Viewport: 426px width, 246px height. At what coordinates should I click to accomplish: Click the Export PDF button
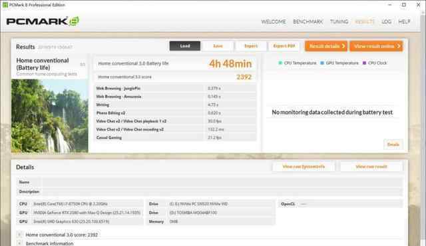pyautogui.click(x=284, y=46)
